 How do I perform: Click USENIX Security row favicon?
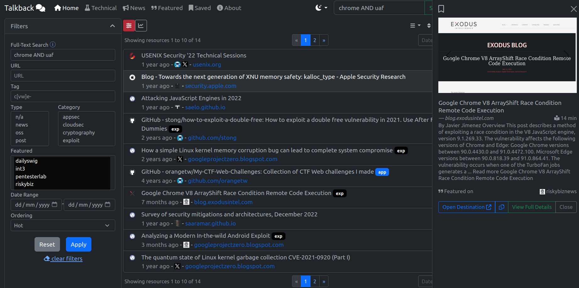coord(133,56)
